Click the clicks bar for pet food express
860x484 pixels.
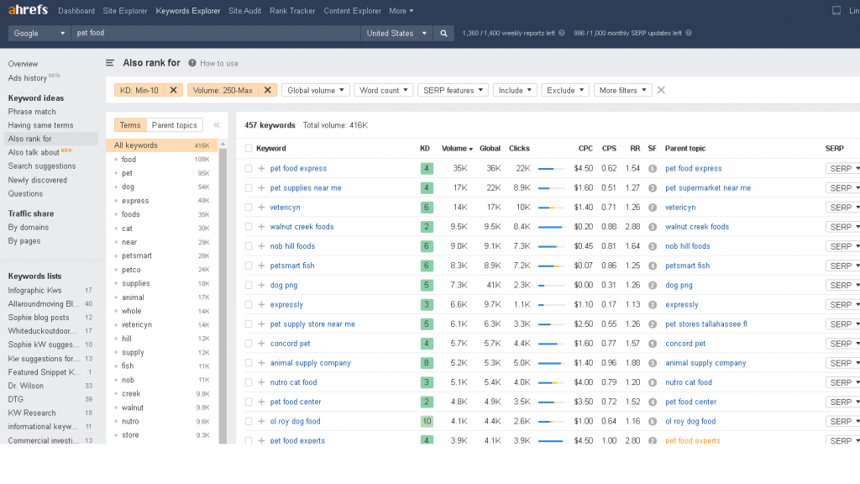coord(551,168)
